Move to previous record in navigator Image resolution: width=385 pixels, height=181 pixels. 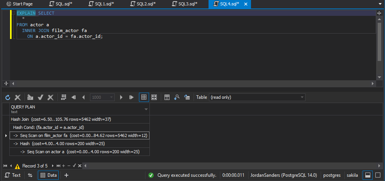[x=11, y=166]
